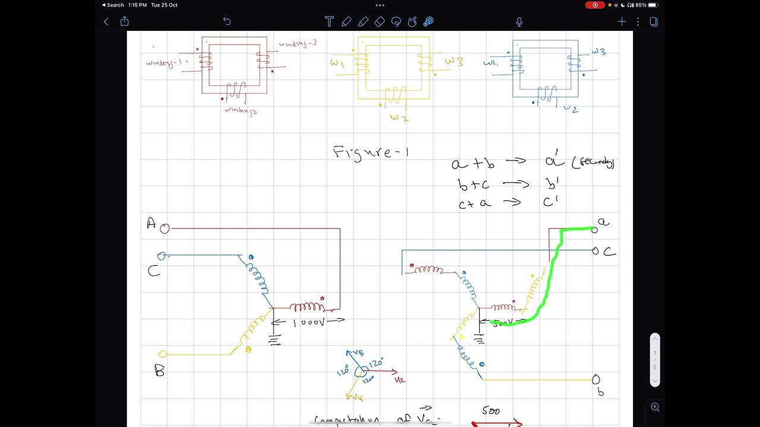Image resolution: width=760 pixels, height=427 pixels.
Task: Open the plus add-media menu
Action: (x=622, y=22)
